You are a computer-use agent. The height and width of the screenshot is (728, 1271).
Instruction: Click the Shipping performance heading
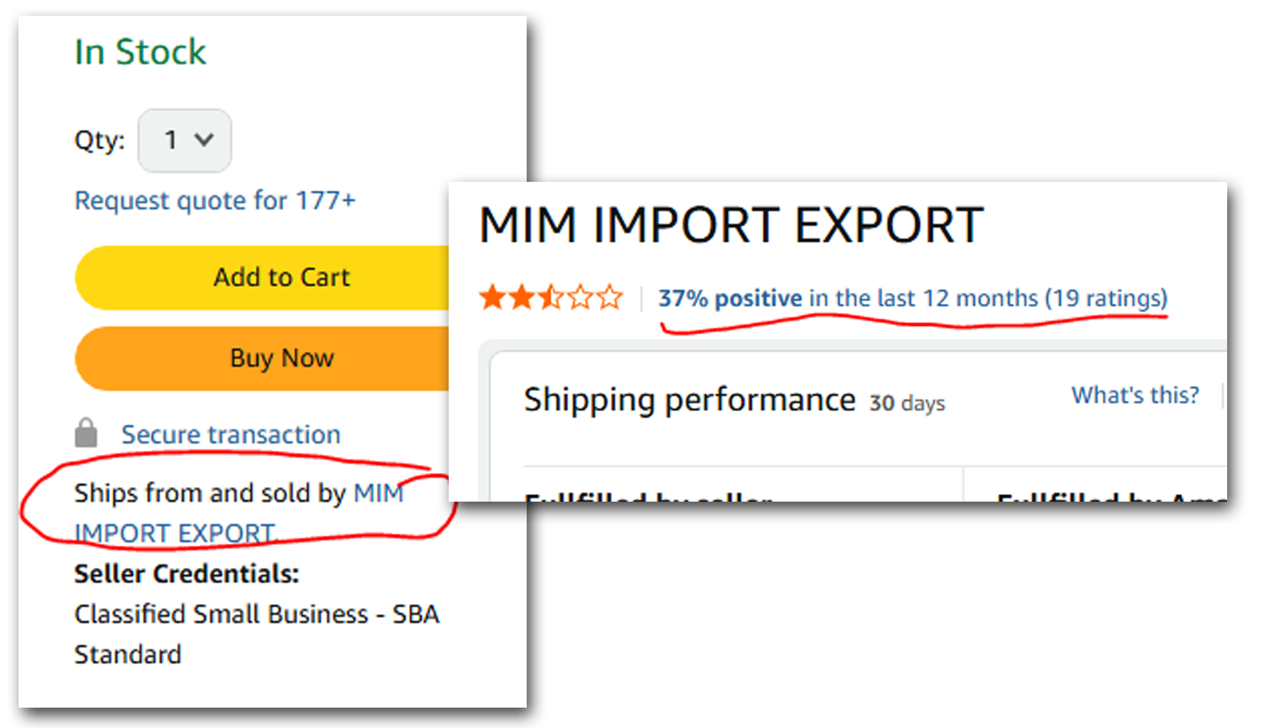pos(690,400)
